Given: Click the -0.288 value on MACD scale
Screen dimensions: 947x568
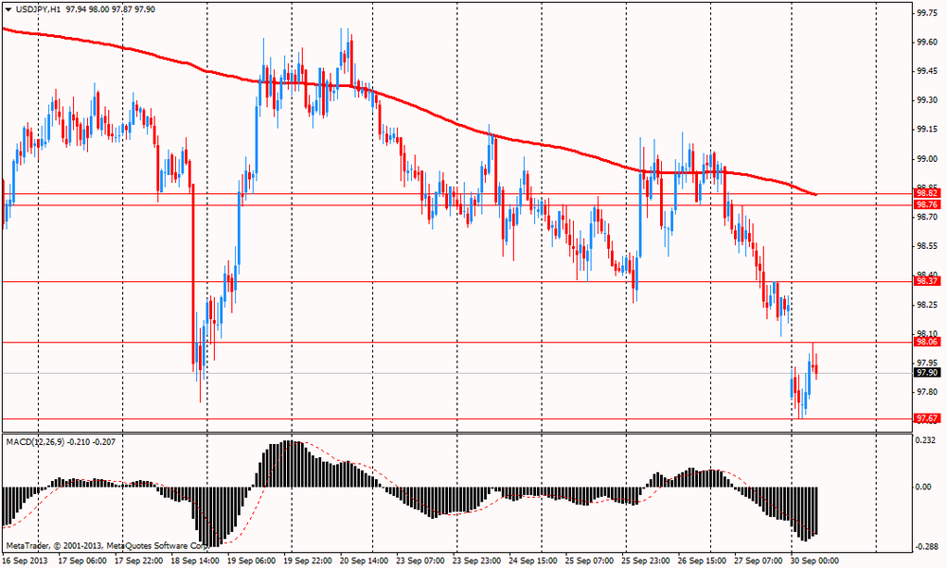Looking at the screenshot, I should [926, 547].
